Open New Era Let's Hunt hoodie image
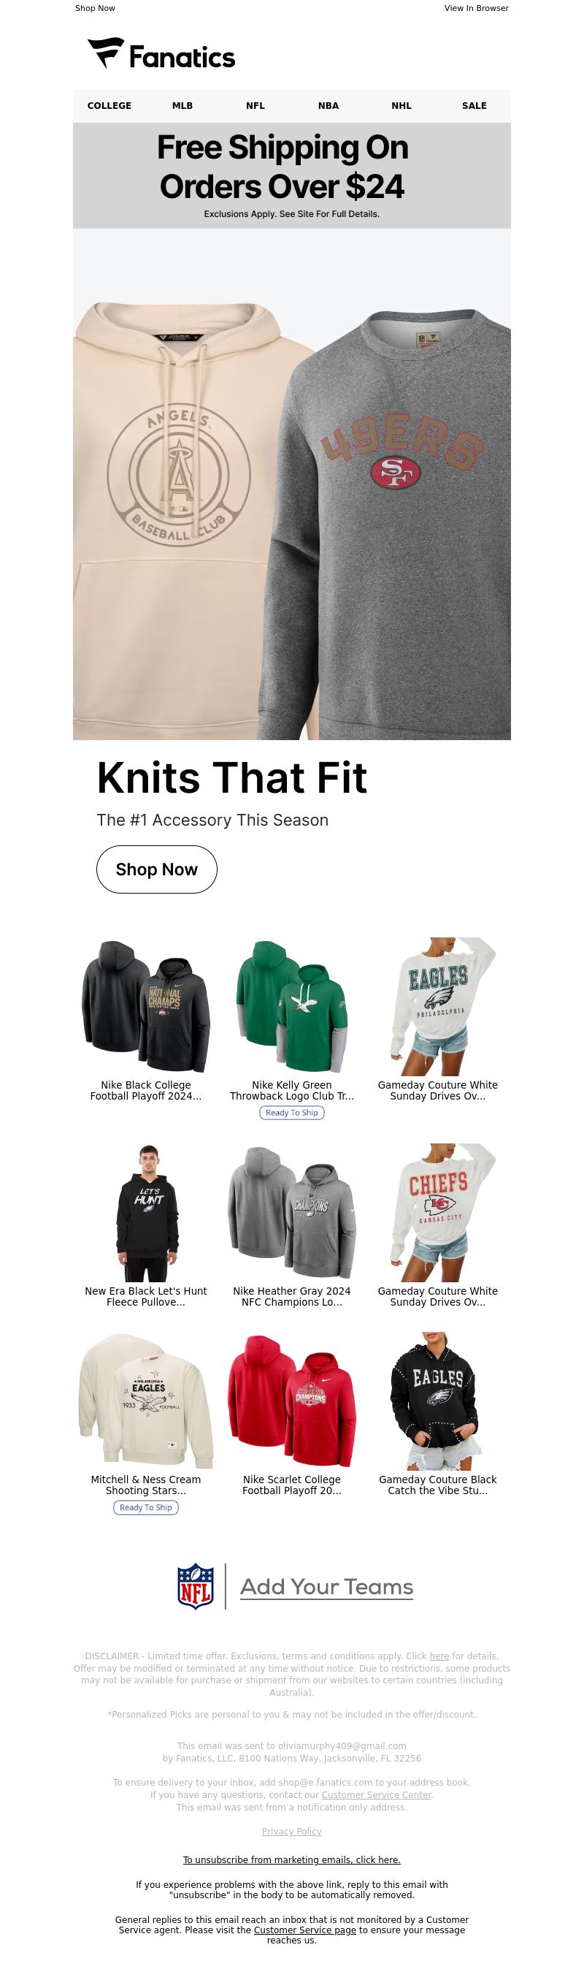Viewport: 584px width, 1961px height. click(x=146, y=1212)
